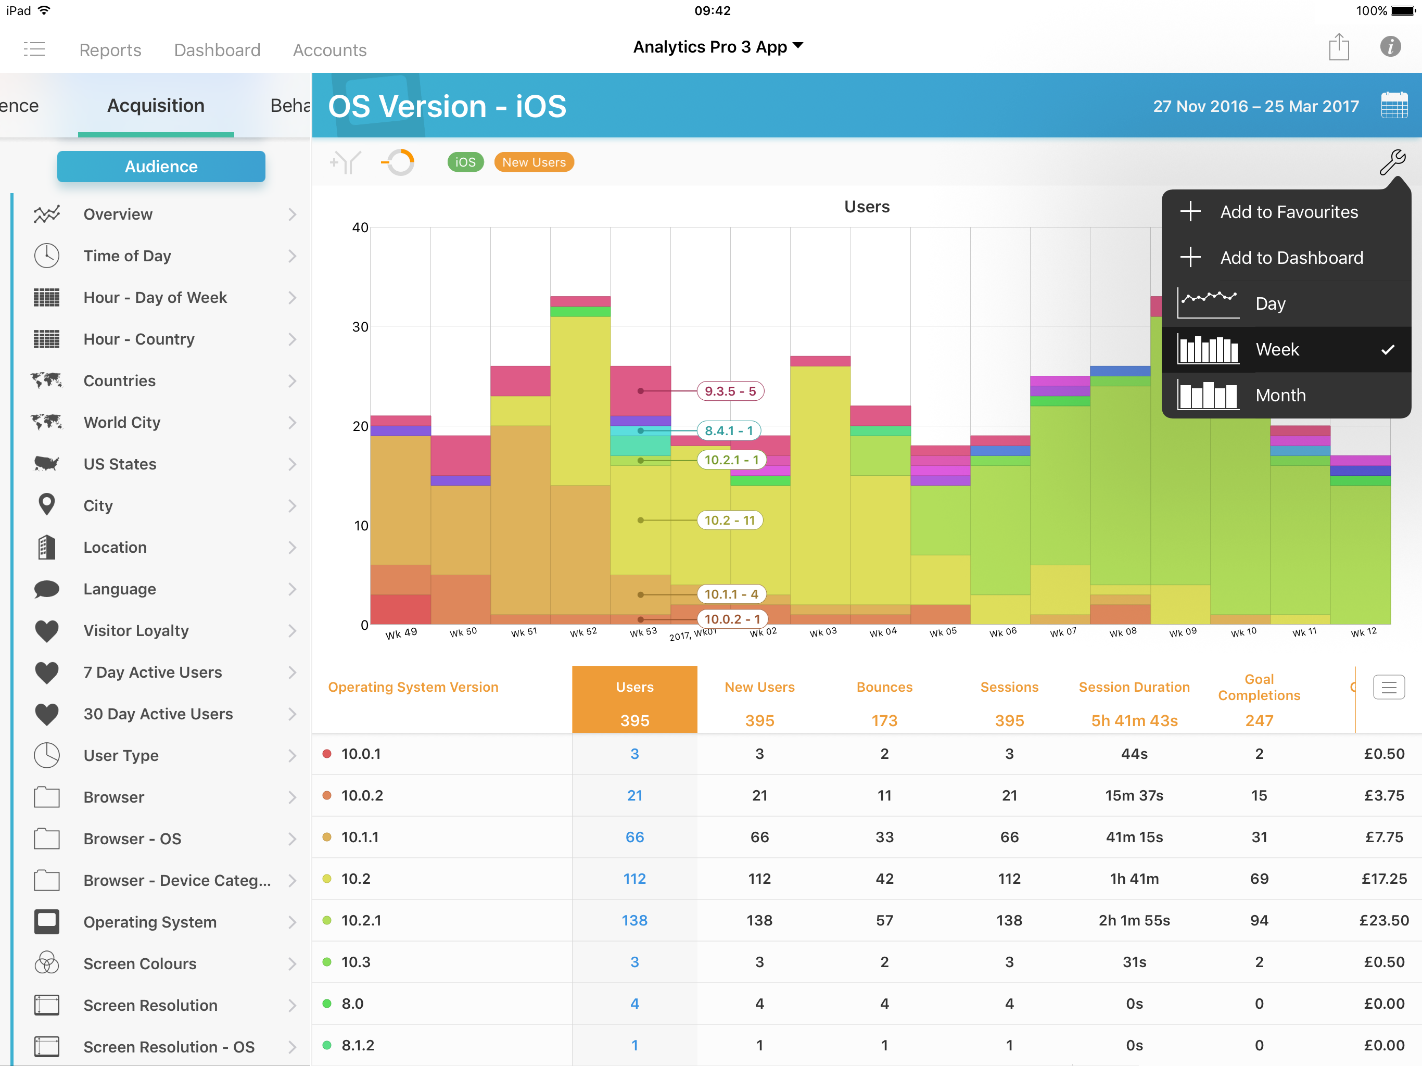
Task: Click the Audience button
Action: [161, 167]
